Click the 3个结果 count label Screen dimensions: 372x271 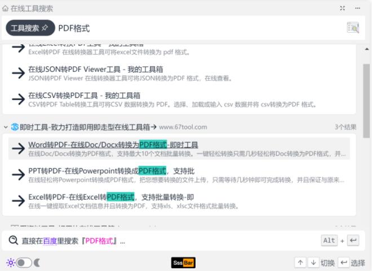[x=346, y=127]
